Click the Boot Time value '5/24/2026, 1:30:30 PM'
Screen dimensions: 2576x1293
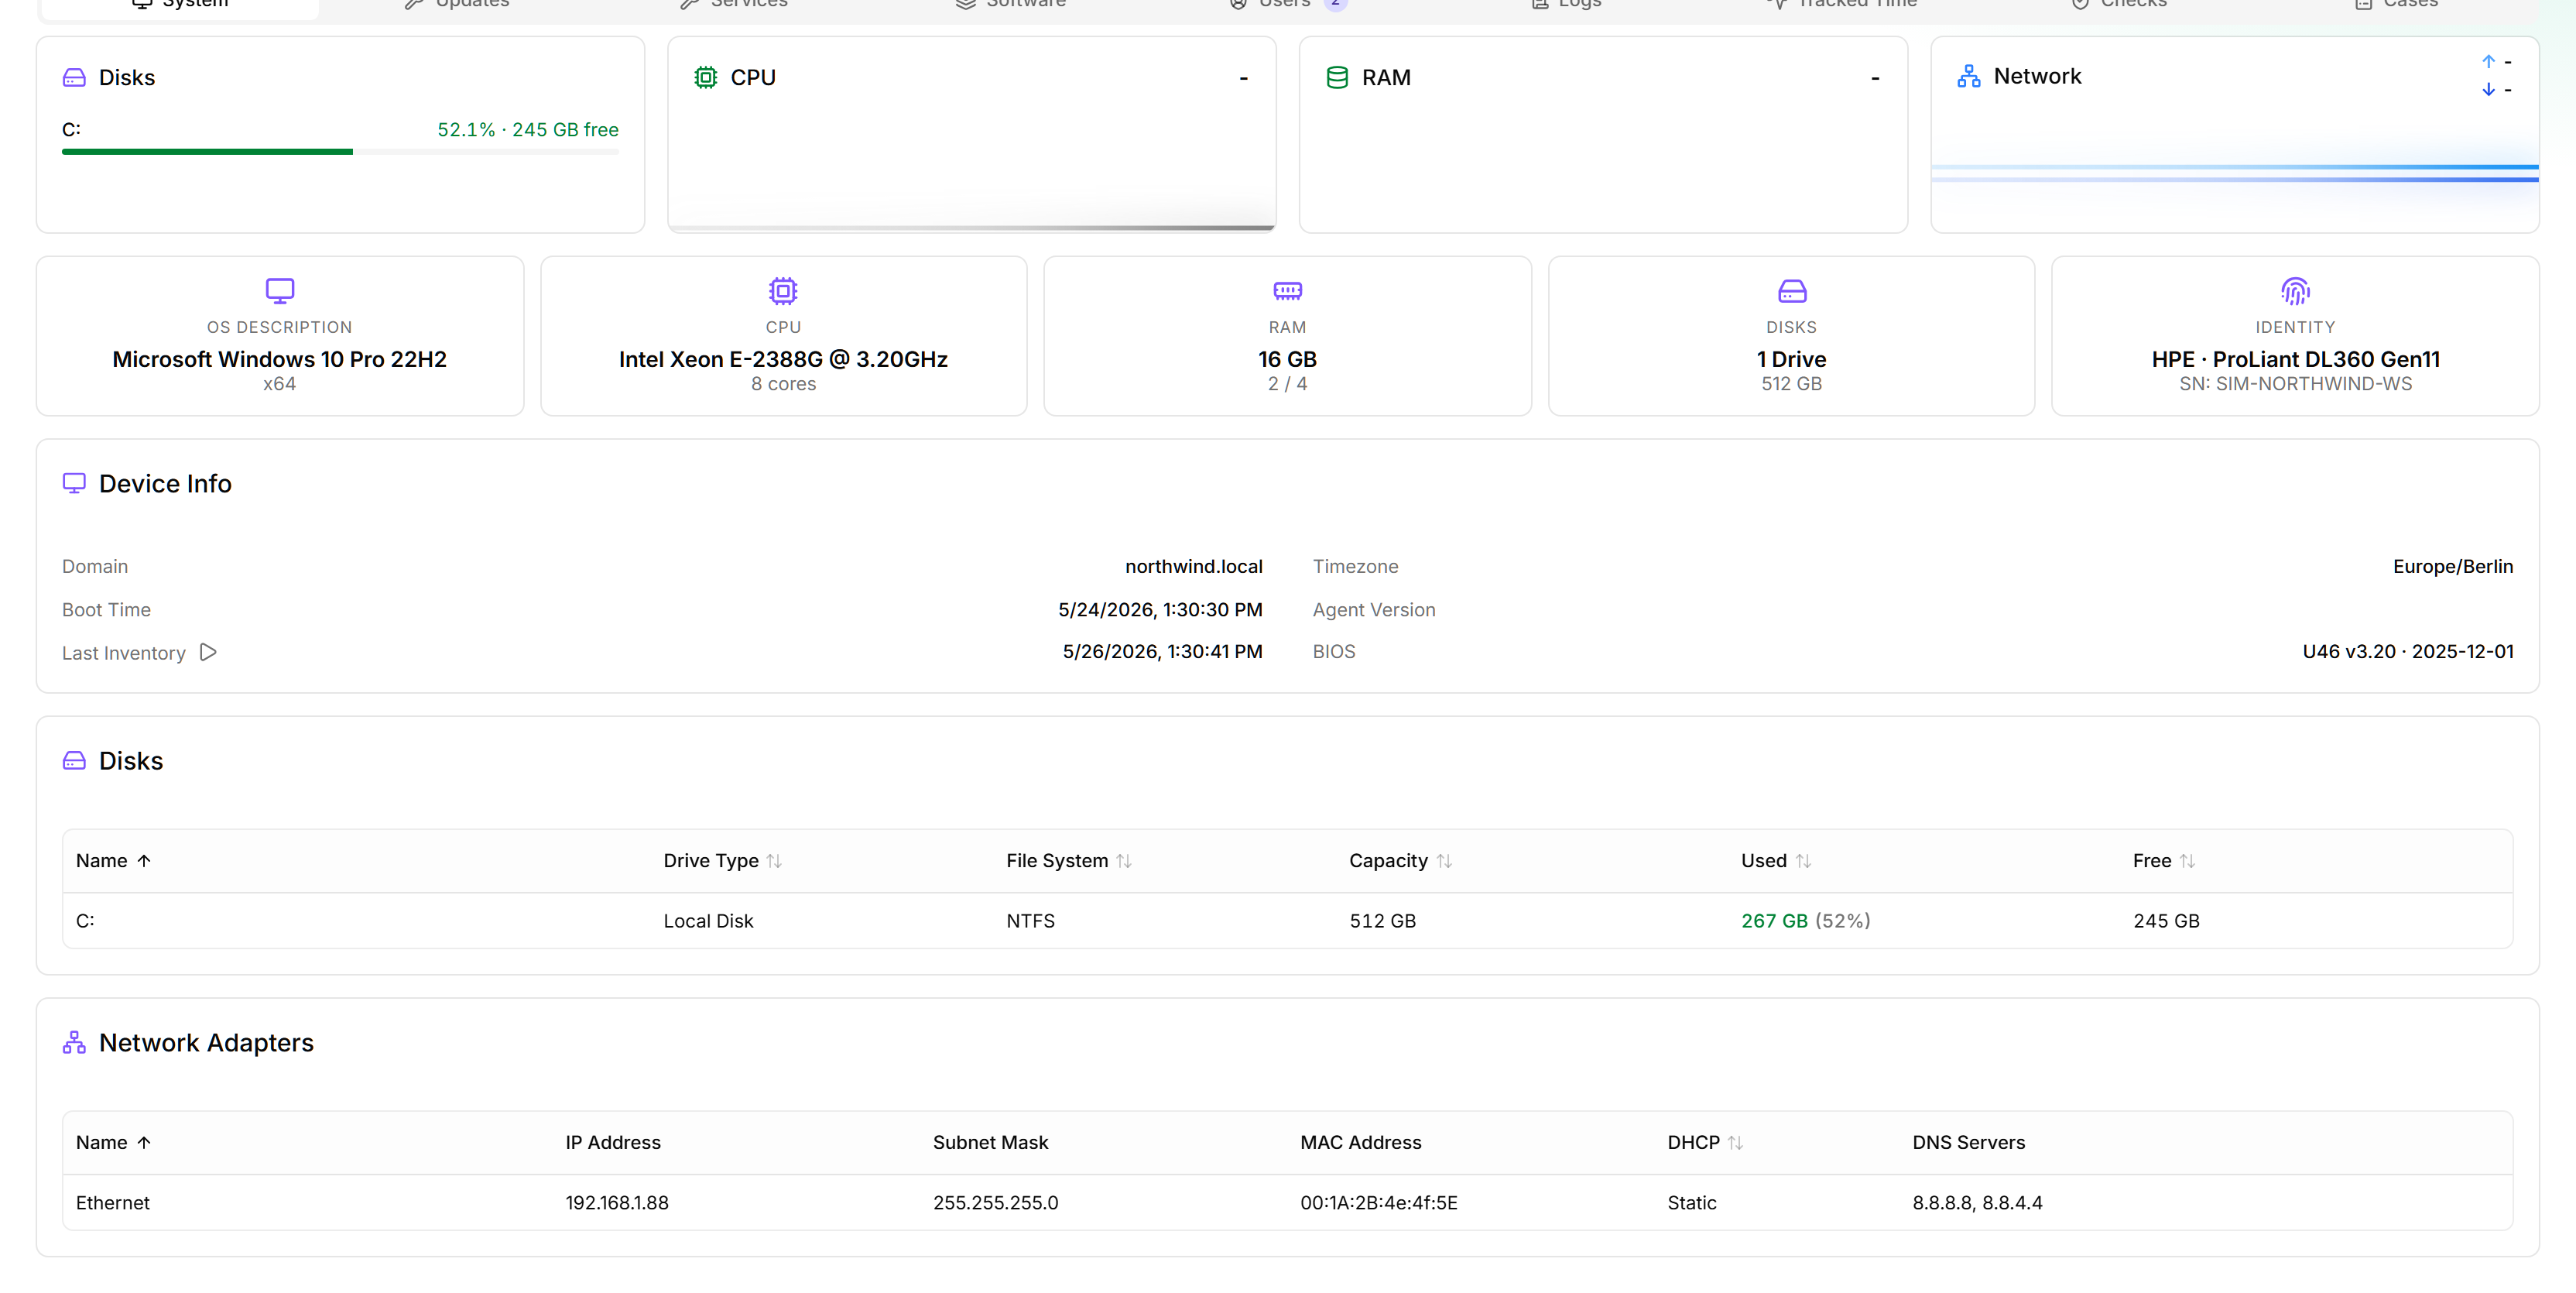coord(1161,610)
